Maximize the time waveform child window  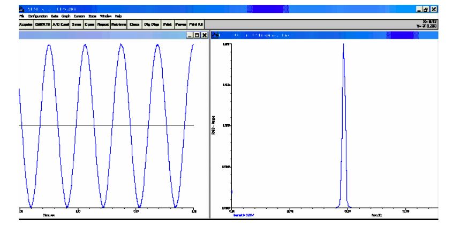197,35
